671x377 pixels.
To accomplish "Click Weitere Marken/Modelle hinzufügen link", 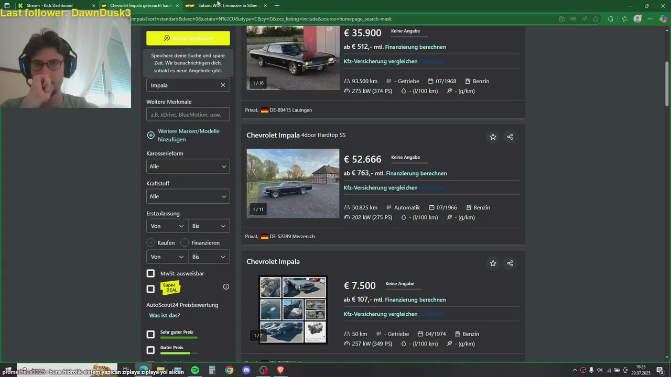I will [189, 135].
